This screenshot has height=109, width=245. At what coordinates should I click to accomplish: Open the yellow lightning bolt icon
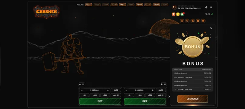pos(178,14)
